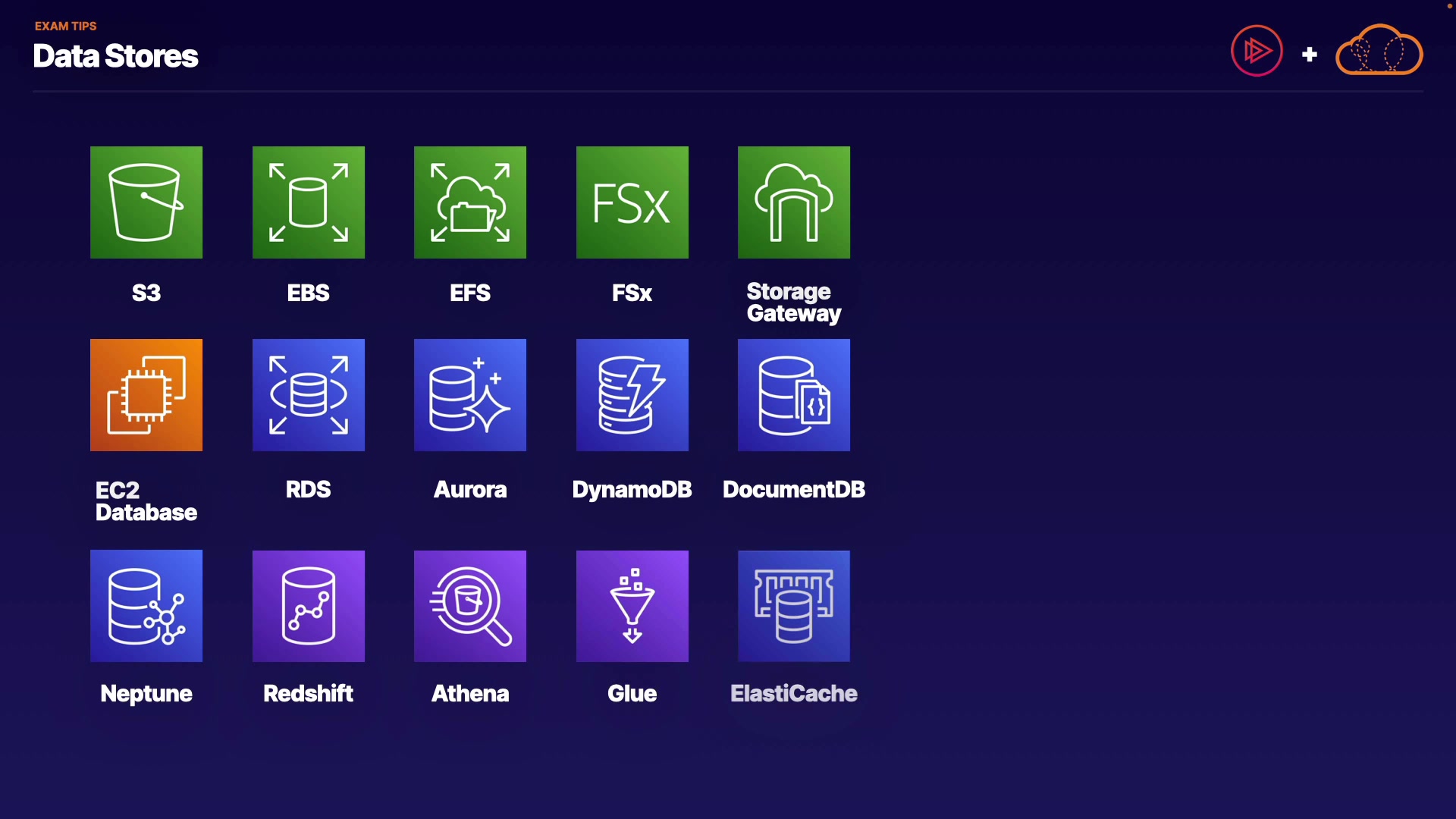Viewport: 1456px width, 819px height.
Task: Click the EFS file system icon
Action: tap(470, 202)
